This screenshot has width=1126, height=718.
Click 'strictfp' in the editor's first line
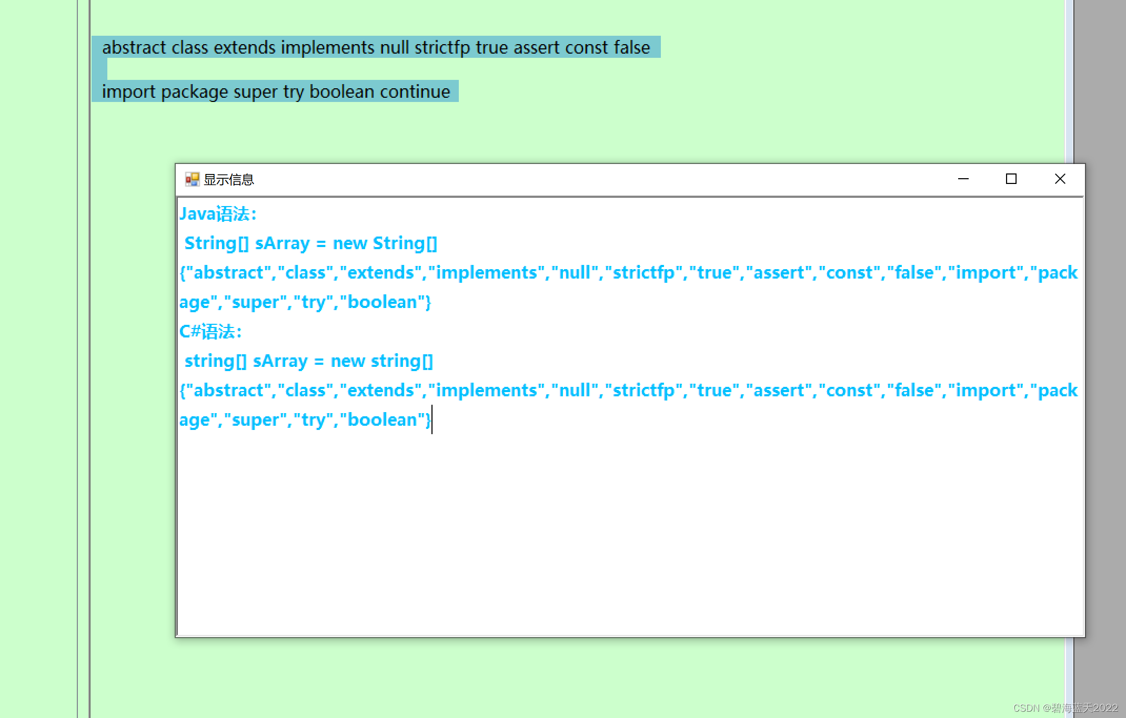tap(441, 48)
